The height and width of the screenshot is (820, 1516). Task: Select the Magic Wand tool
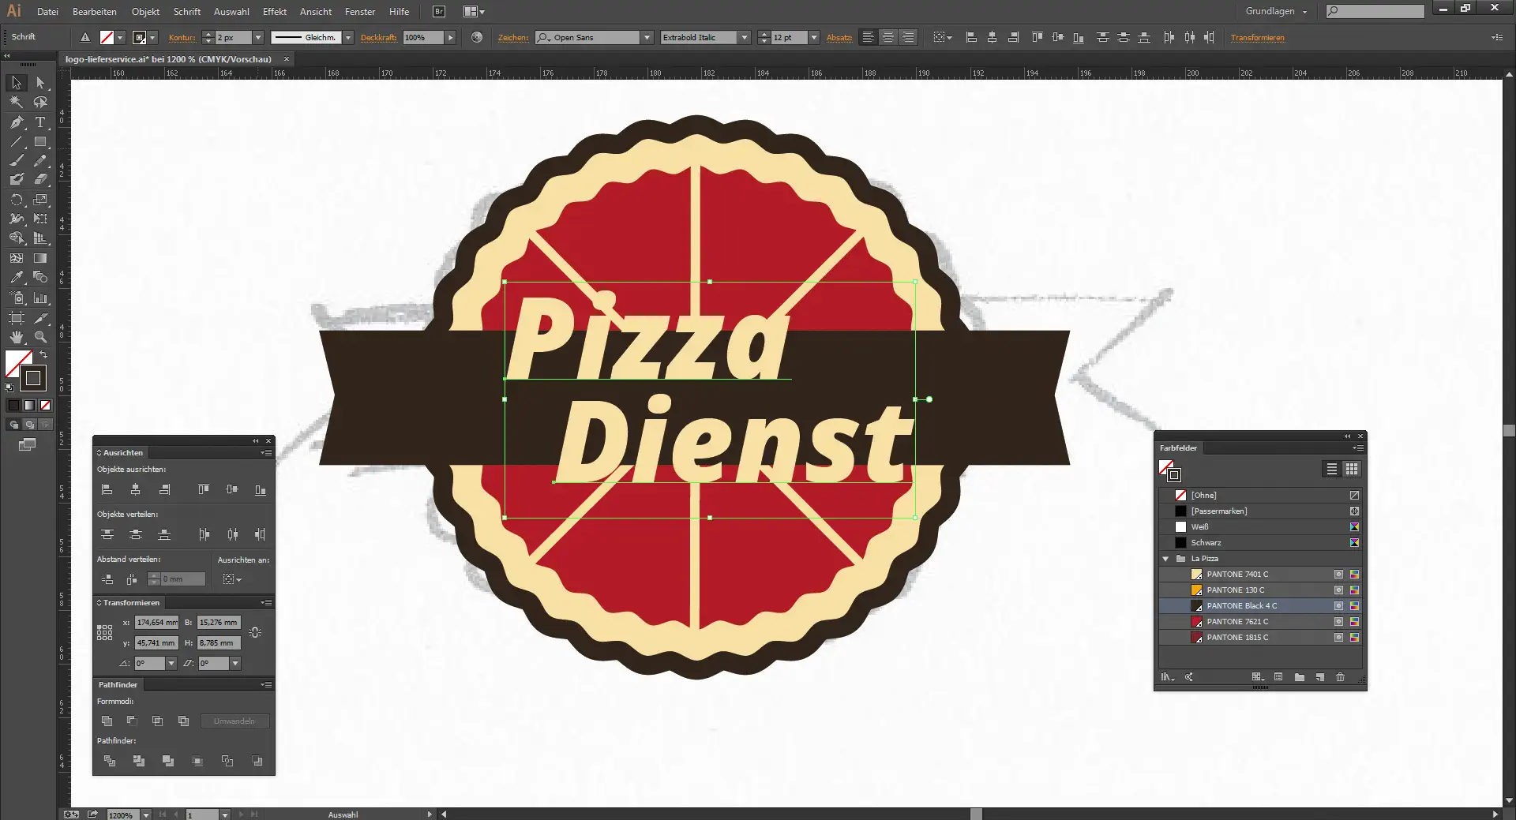(16, 102)
